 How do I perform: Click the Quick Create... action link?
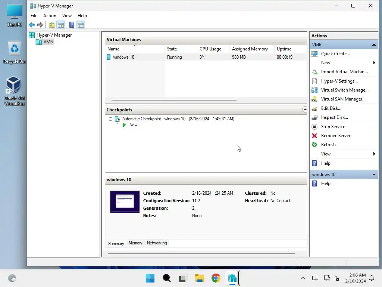pos(335,54)
